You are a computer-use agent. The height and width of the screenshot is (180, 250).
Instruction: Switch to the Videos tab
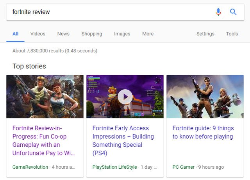[38, 34]
